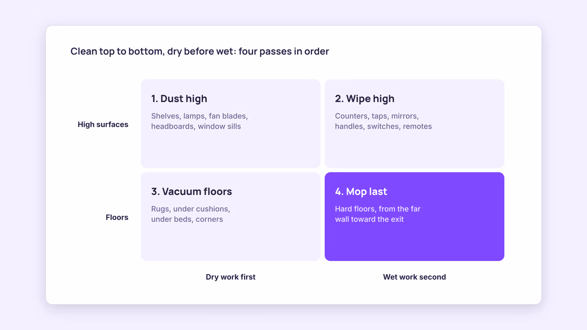Select the text 'under beds, corners'

[x=187, y=219]
